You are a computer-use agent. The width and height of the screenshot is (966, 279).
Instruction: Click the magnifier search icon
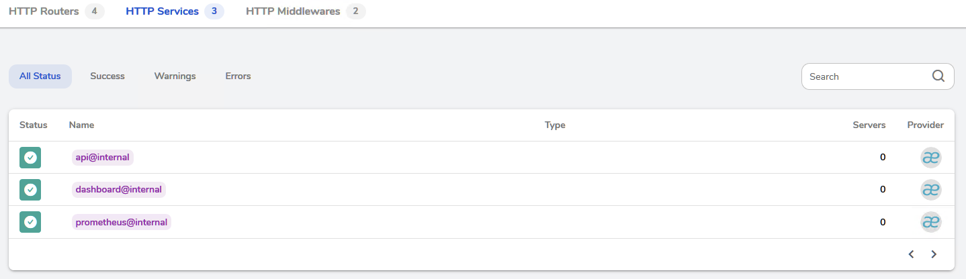(938, 76)
